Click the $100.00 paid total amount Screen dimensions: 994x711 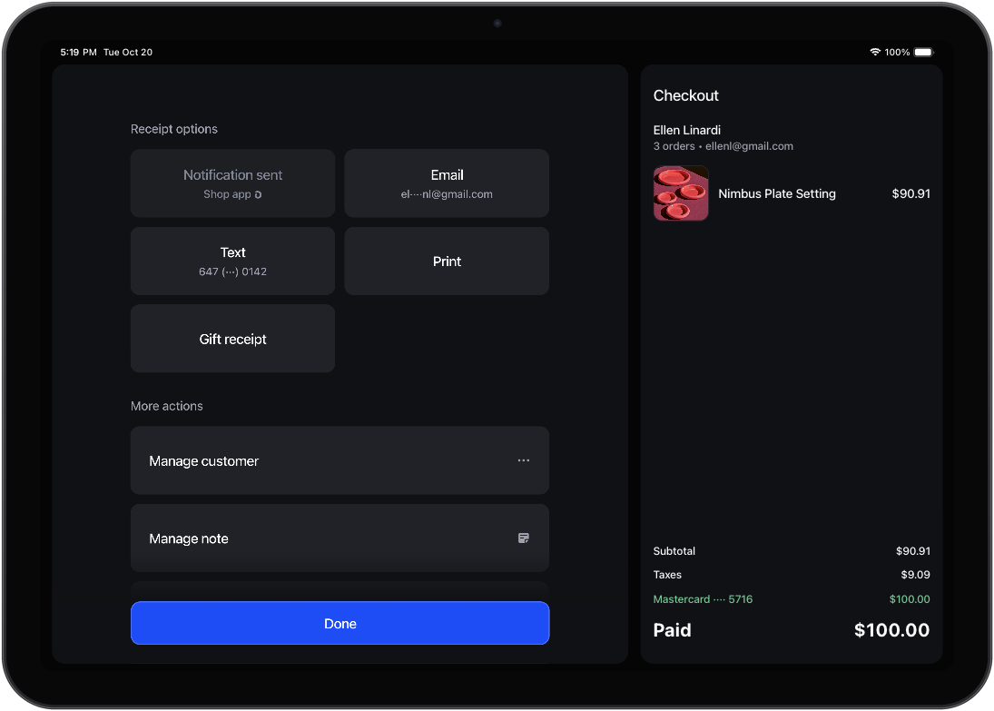coord(891,630)
